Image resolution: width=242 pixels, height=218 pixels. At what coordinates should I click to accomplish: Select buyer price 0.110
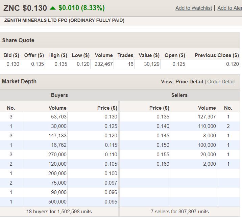click(x=111, y=155)
